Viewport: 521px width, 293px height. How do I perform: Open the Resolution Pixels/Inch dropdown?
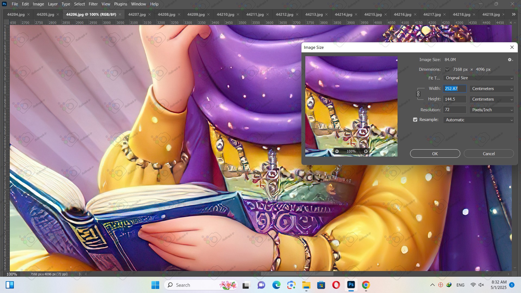492,110
